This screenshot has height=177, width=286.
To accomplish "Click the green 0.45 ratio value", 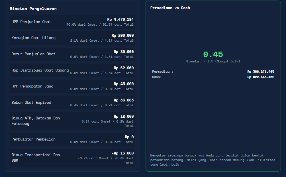I will click(213, 54).
